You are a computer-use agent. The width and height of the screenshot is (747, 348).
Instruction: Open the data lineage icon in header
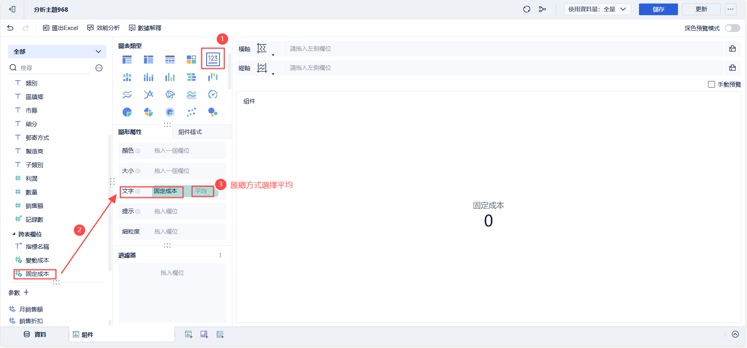pos(542,9)
